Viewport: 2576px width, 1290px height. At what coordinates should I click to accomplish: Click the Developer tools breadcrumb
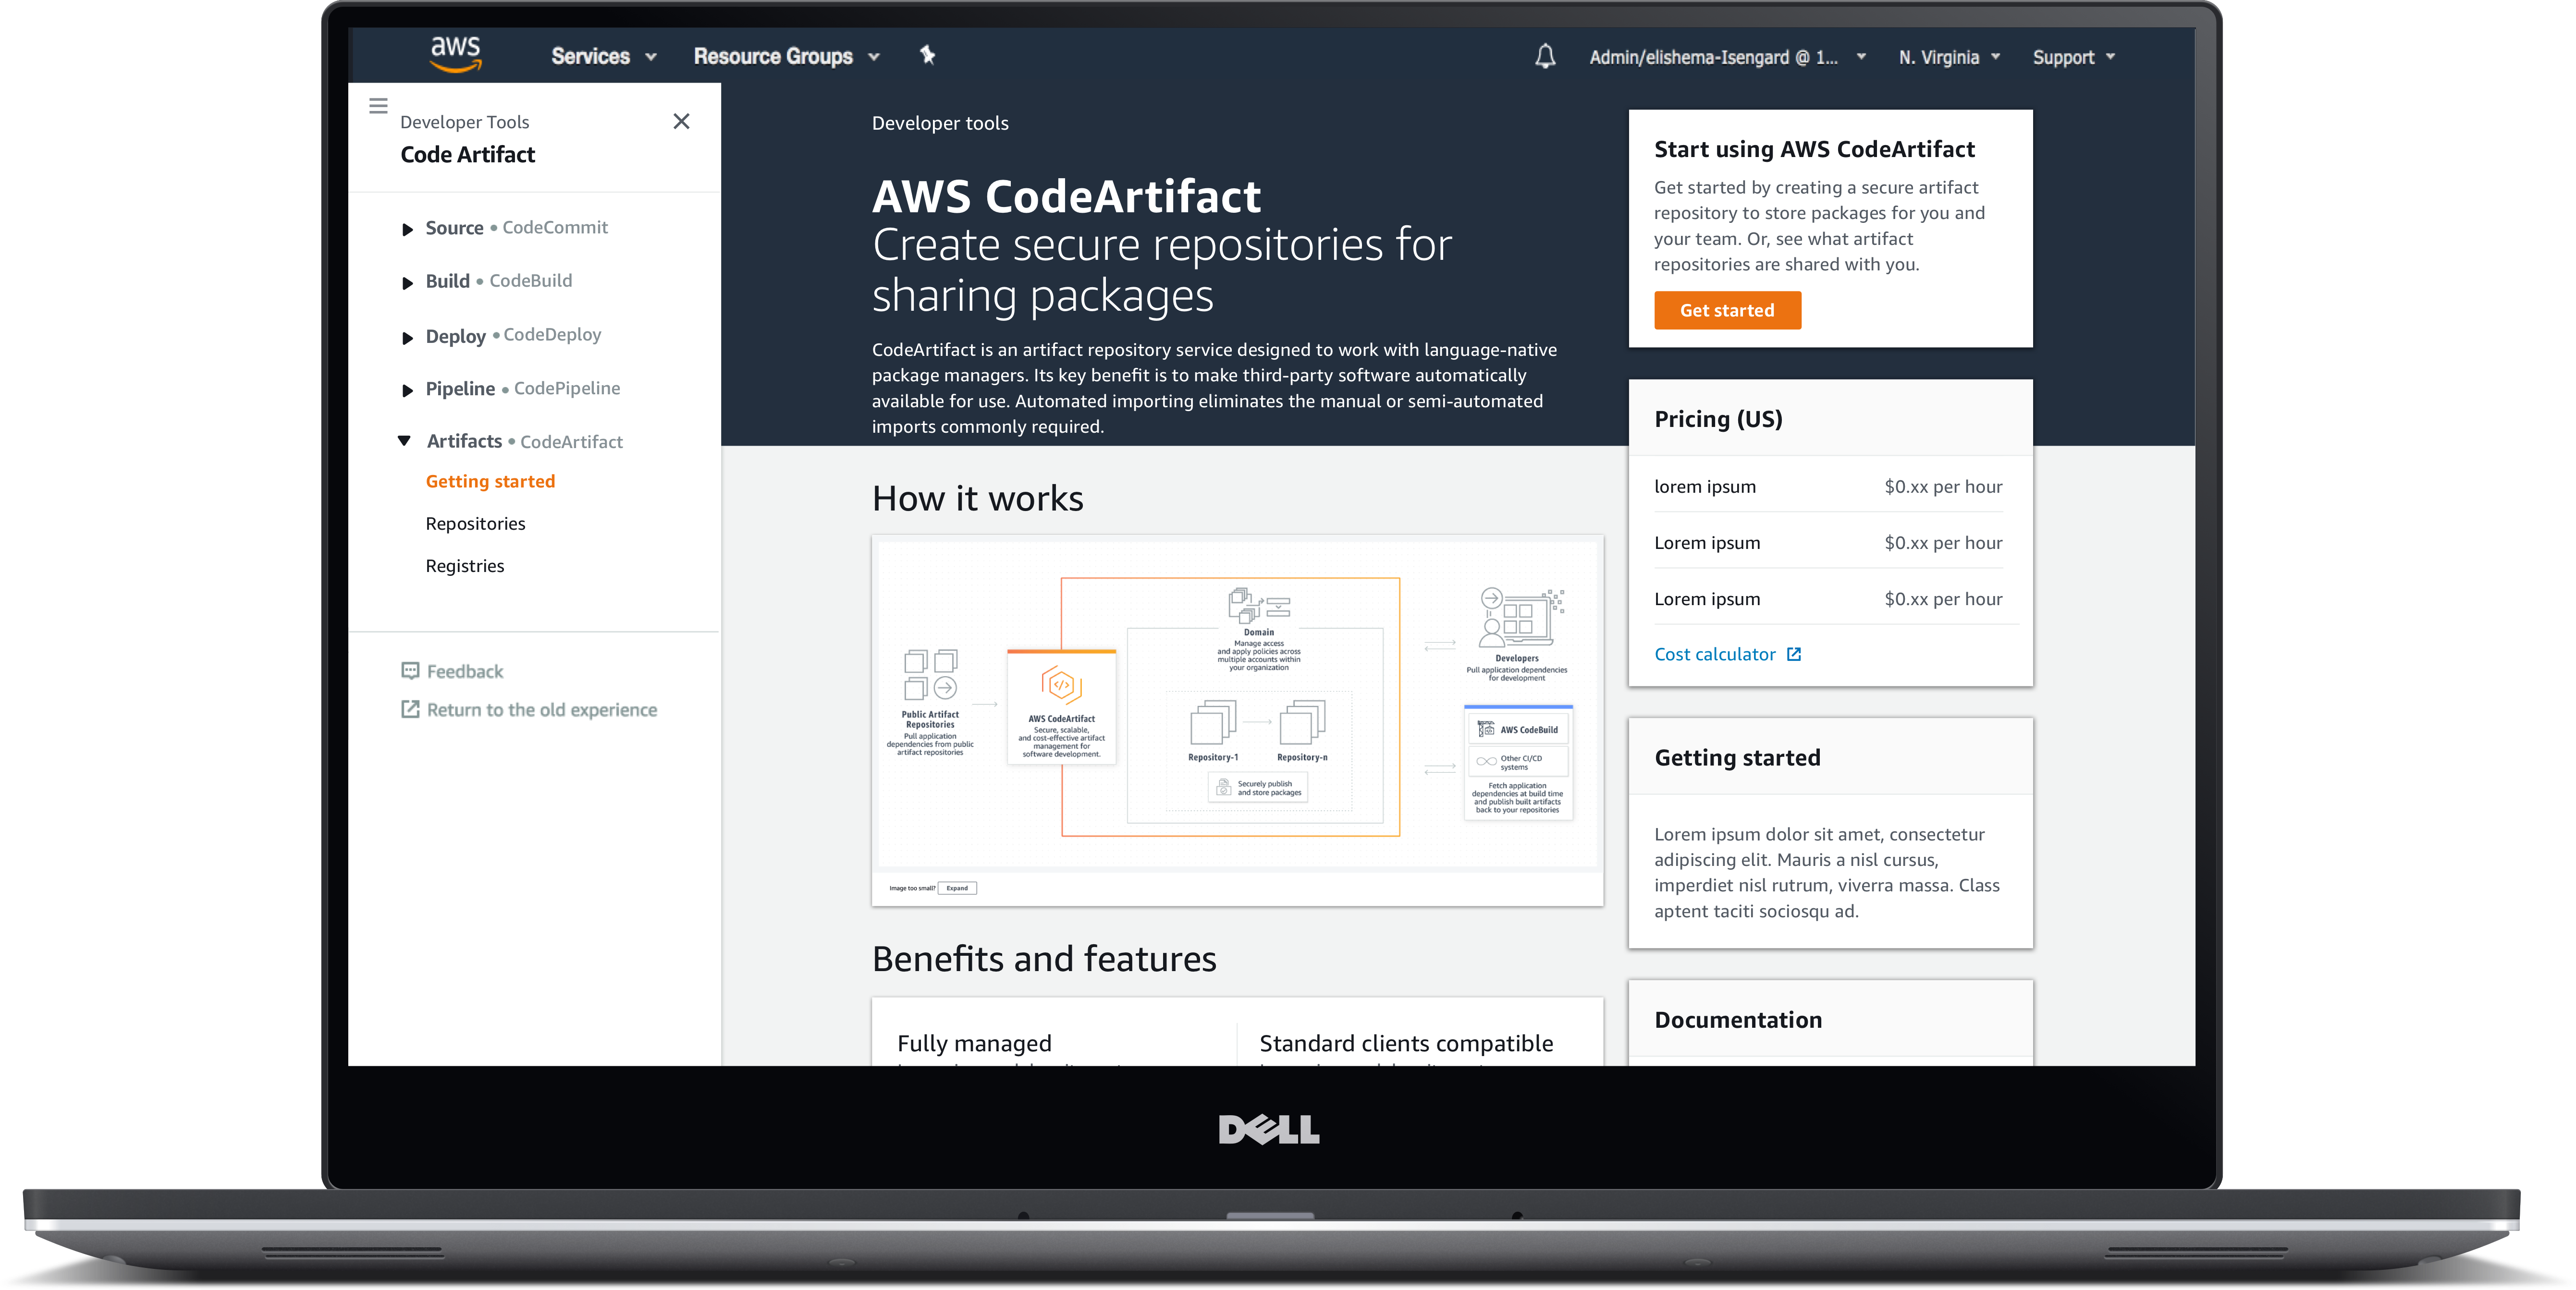click(940, 123)
